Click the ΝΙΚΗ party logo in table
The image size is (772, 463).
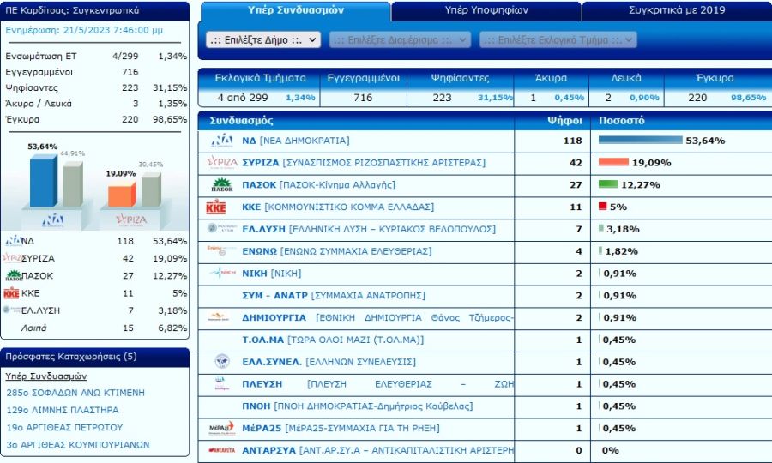223,272
